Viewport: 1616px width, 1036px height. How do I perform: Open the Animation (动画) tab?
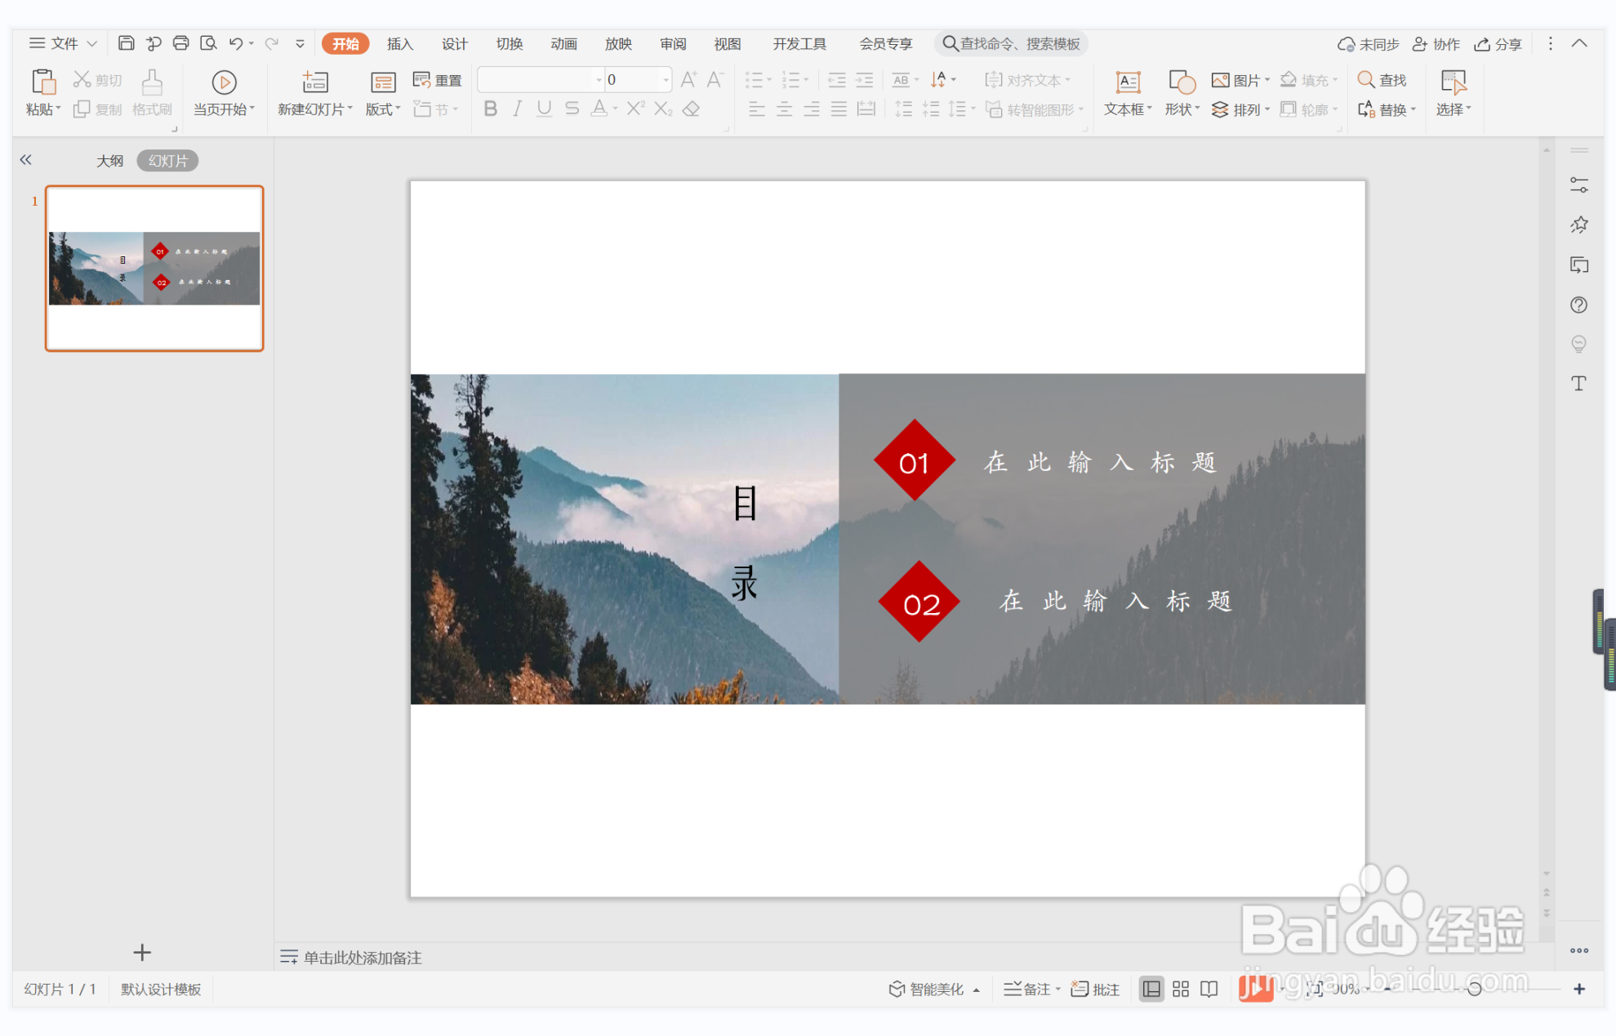563,43
